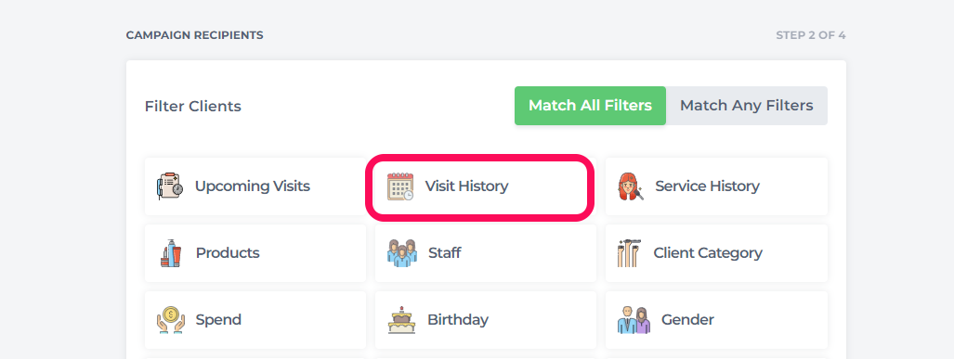Enable Match All Filters mode
954x359 pixels.
coord(590,106)
